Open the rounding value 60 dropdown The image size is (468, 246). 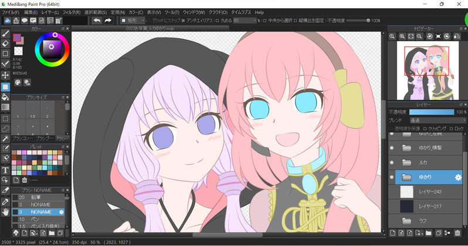245,20
